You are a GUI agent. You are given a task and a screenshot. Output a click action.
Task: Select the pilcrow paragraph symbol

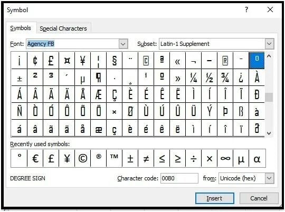[98, 78]
